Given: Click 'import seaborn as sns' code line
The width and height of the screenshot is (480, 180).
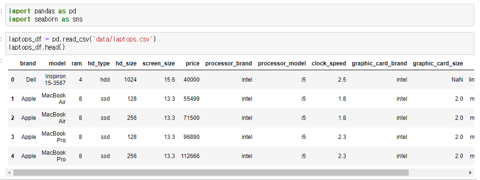Looking at the screenshot, I should click(x=46, y=19).
